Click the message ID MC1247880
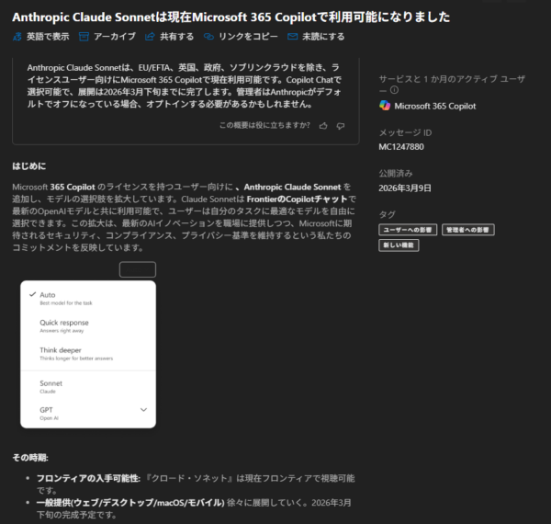The image size is (551, 524). (401, 147)
